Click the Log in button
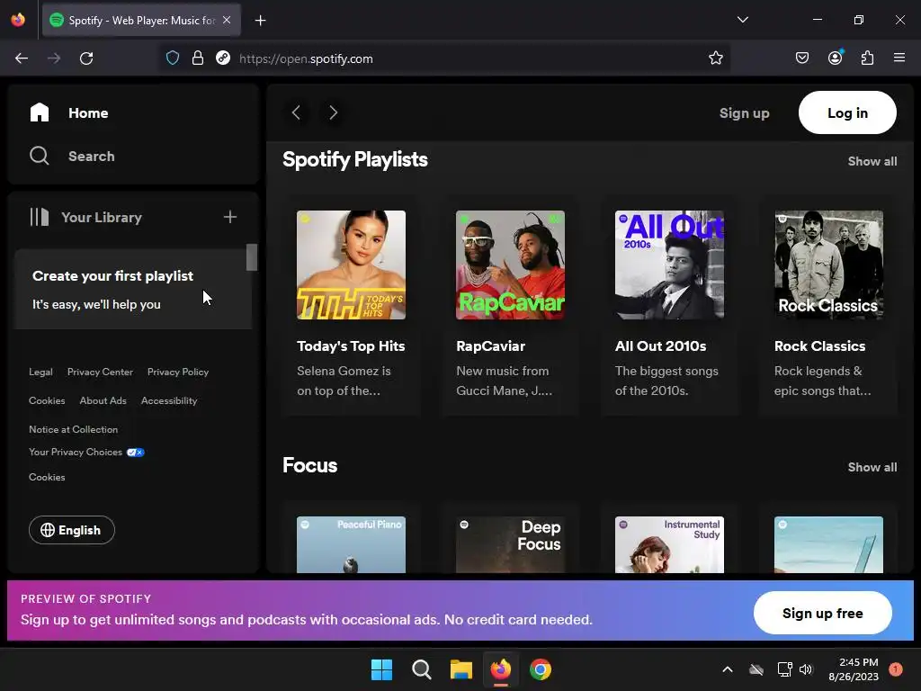This screenshot has width=921, height=691. click(x=847, y=112)
